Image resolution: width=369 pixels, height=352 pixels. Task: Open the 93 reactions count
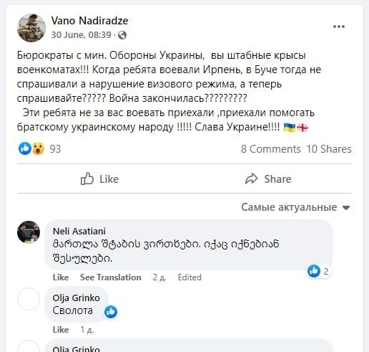[55, 149]
